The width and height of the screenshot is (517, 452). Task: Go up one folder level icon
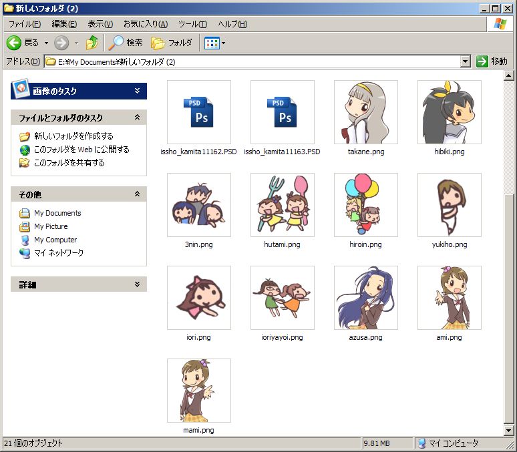92,43
